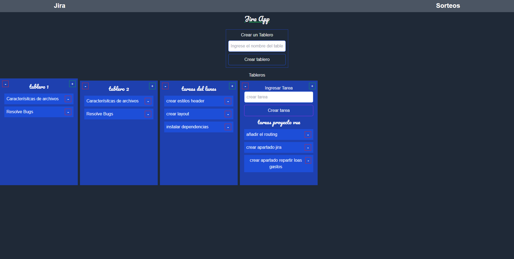Select the 'añadir el routing' text
The width and height of the screenshot is (514, 259).
click(262, 134)
